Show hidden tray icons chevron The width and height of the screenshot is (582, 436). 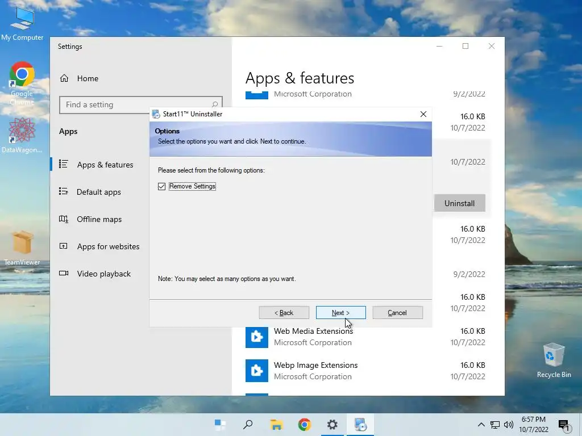tap(481, 425)
